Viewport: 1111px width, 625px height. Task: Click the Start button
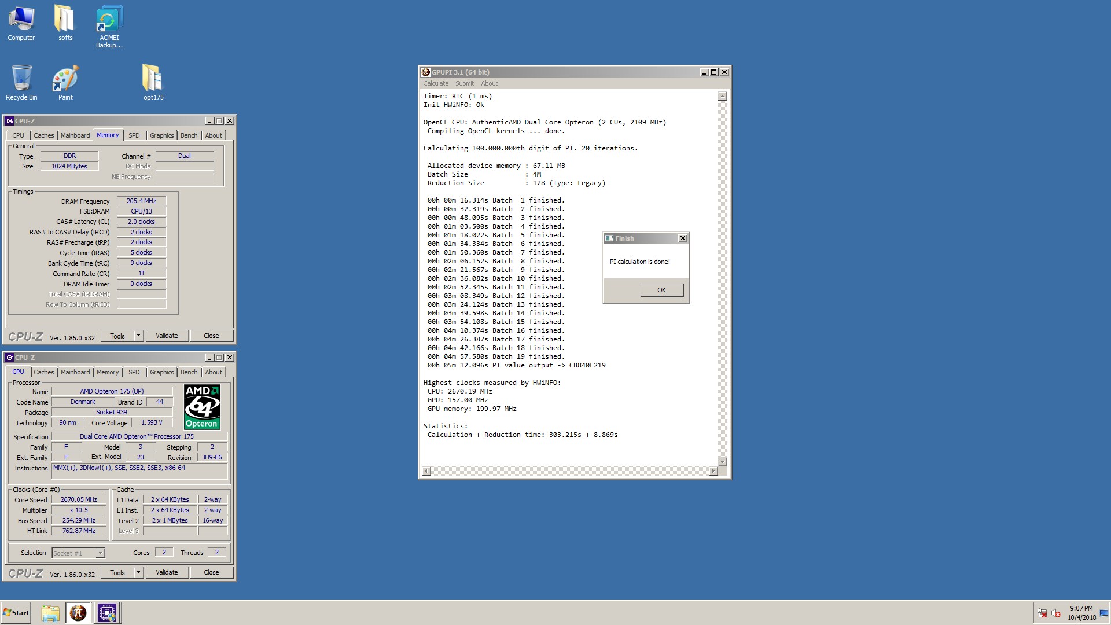click(x=16, y=613)
